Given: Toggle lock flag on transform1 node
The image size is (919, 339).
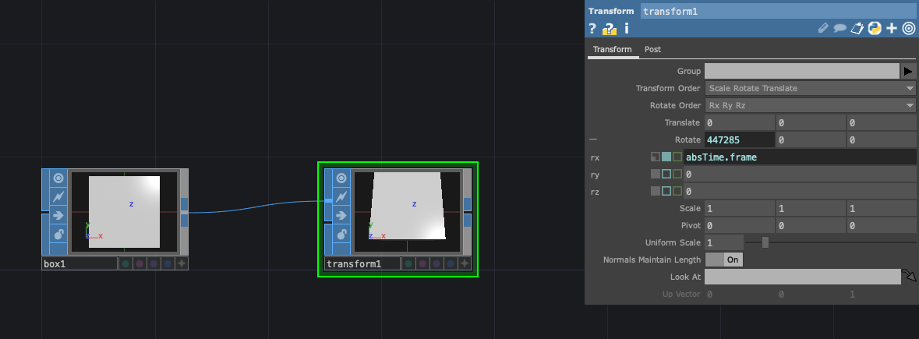Looking at the screenshot, I should pos(341,235).
